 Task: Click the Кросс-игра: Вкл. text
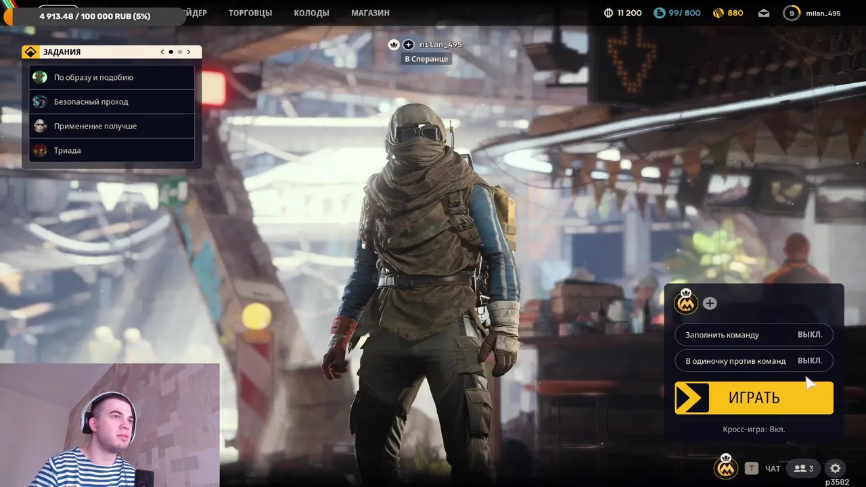(x=754, y=429)
